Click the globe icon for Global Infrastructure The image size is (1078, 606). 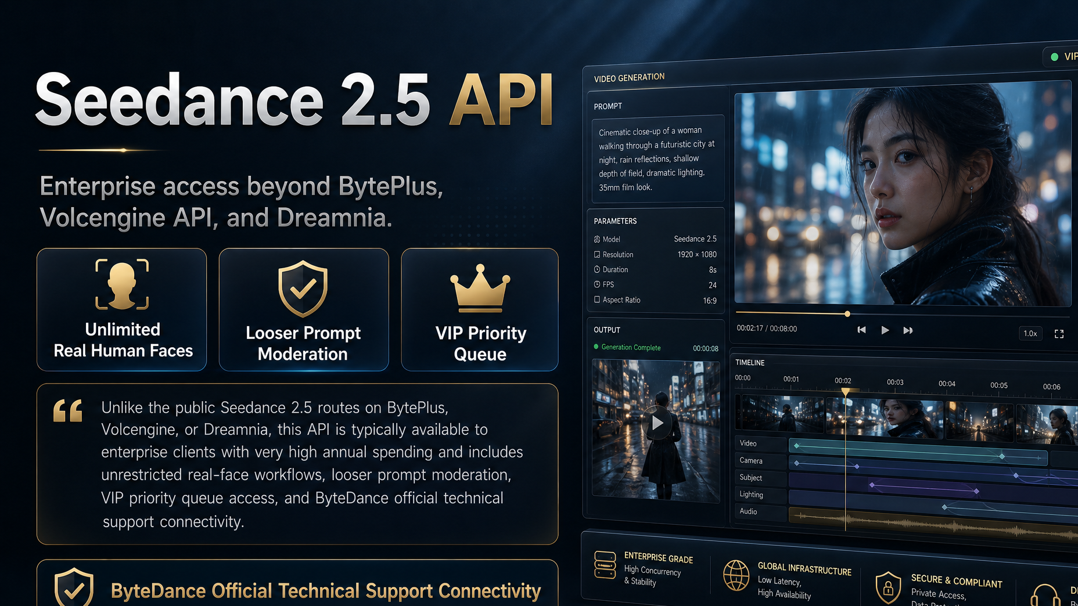tap(736, 575)
